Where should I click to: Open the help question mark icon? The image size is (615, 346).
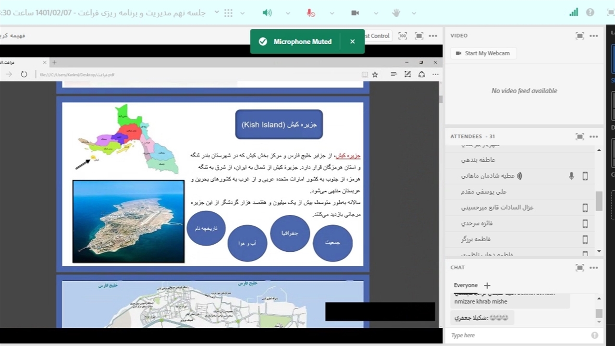590,12
